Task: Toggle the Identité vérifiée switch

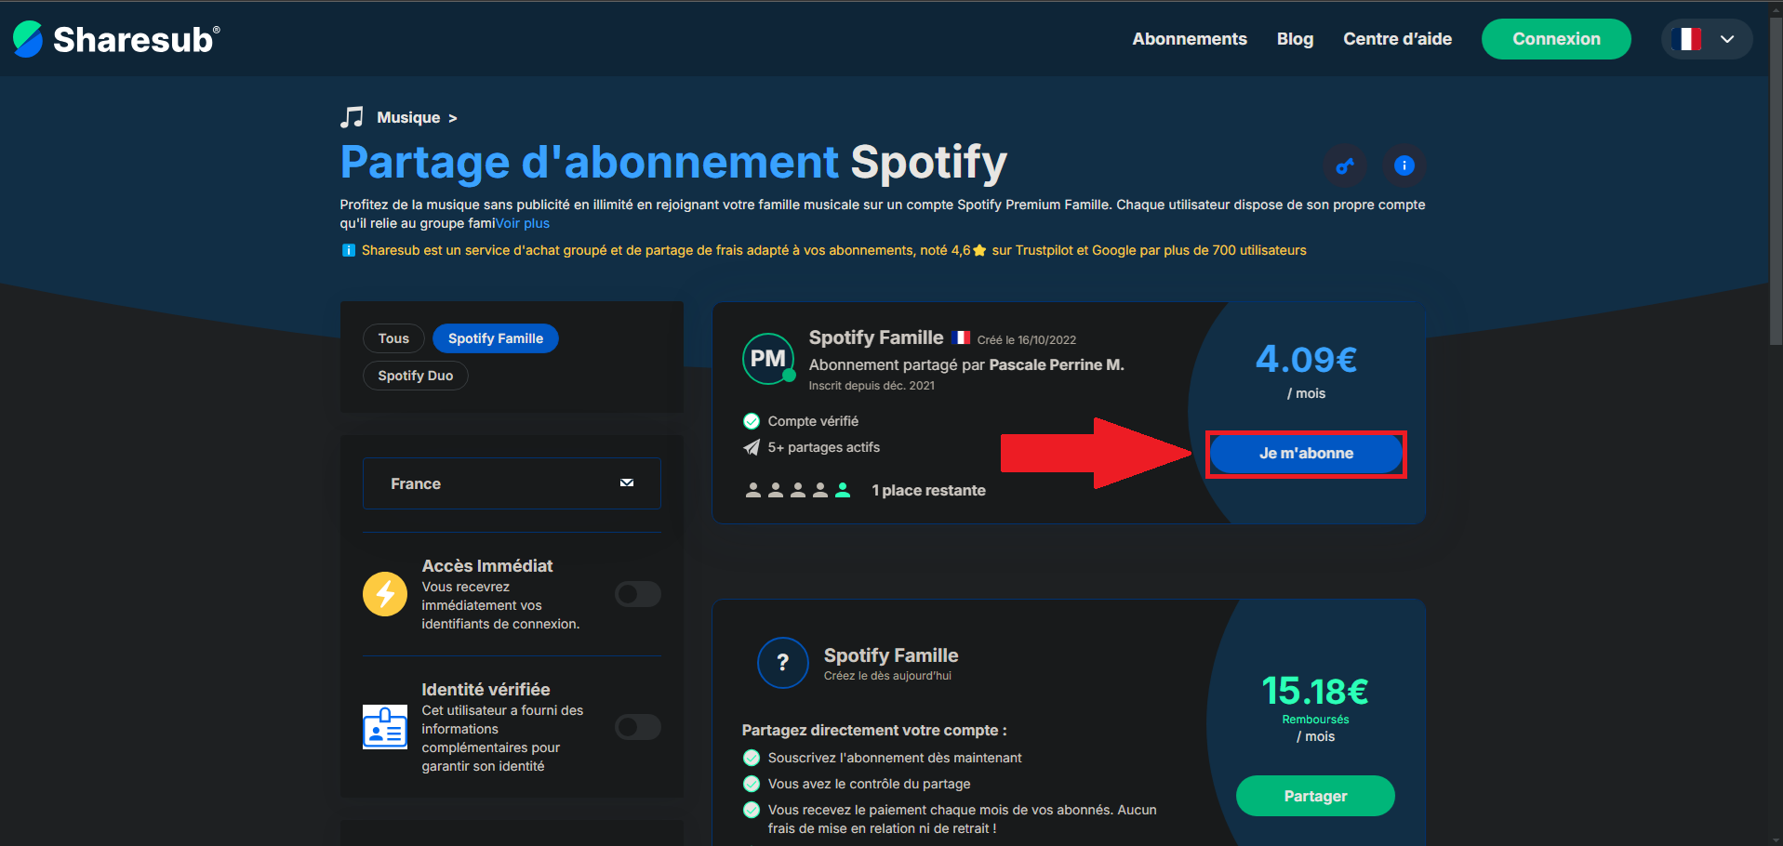Action: pos(638,727)
